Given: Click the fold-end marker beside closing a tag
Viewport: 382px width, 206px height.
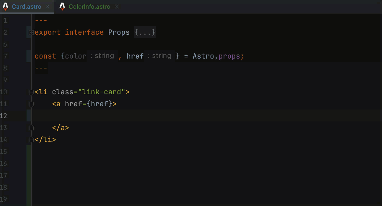Looking at the screenshot, I should pyautogui.click(x=31, y=127).
